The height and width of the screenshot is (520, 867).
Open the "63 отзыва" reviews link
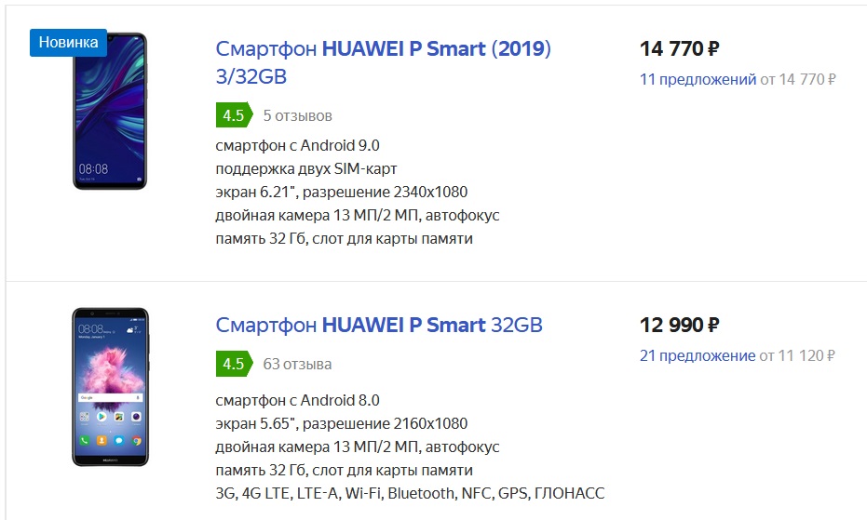pos(297,364)
